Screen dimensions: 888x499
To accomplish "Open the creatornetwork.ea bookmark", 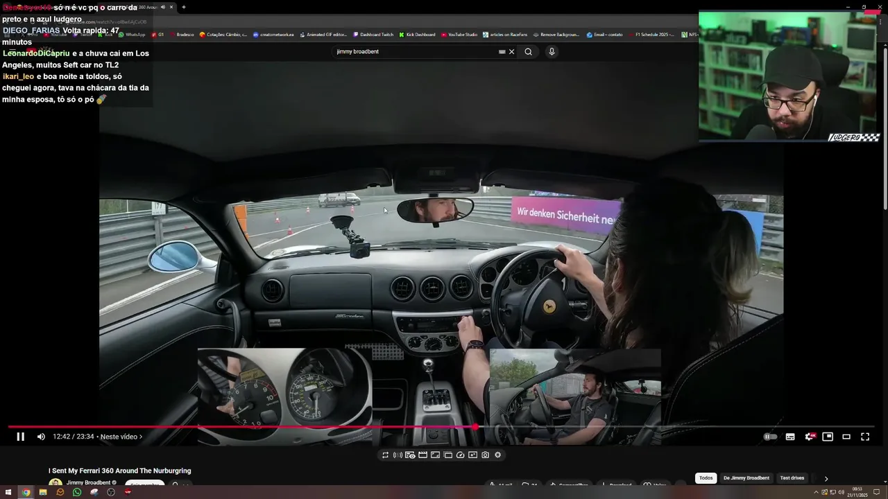I will click(274, 35).
